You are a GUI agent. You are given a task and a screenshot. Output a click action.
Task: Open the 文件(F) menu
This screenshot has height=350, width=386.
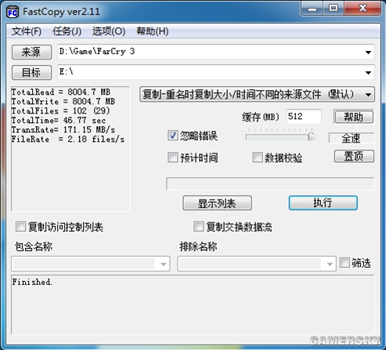27,31
